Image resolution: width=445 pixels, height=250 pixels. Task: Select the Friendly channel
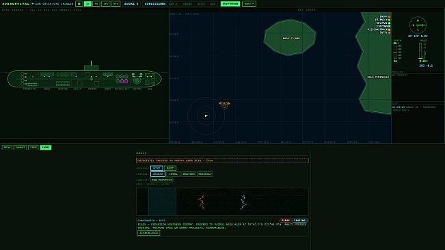tap(205, 174)
